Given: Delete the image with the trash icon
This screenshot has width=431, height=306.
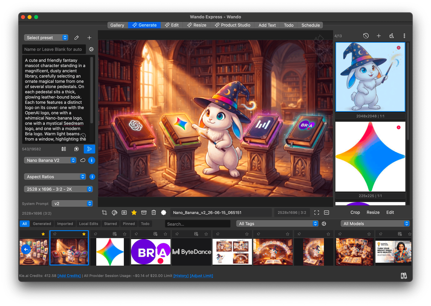Looking at the screenshot, I should 154,212.
